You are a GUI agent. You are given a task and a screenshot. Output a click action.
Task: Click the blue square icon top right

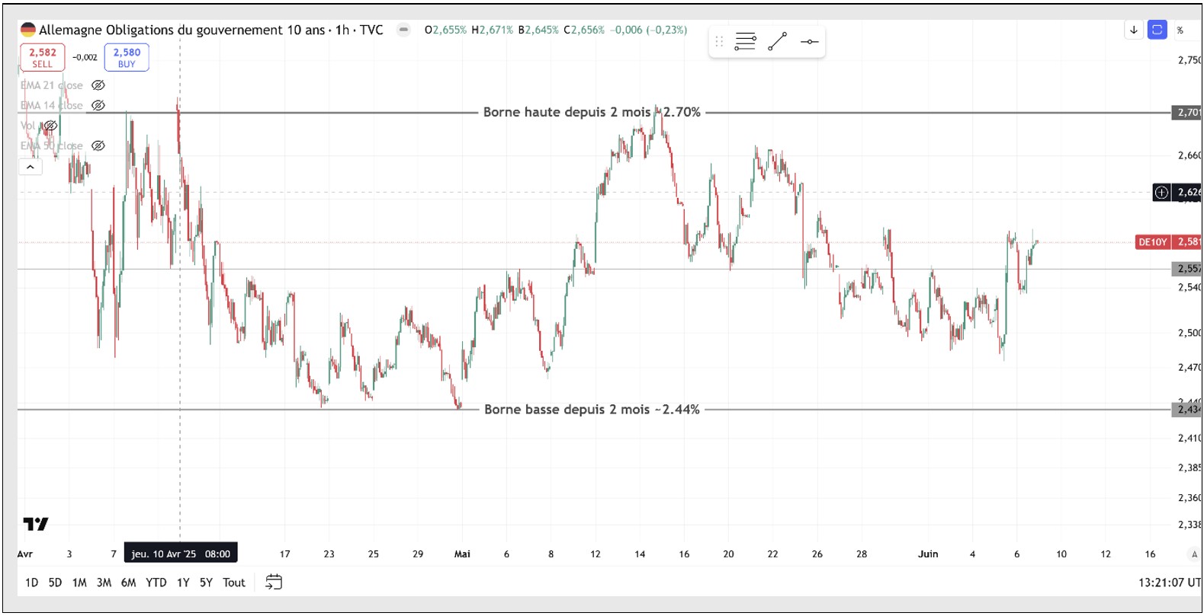click(1157, 30)
